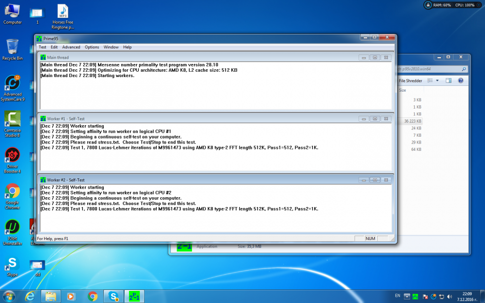Toggle the Explorer preview pane icon
The height and width of the screenshot is (303, 485).
point(449,80)
